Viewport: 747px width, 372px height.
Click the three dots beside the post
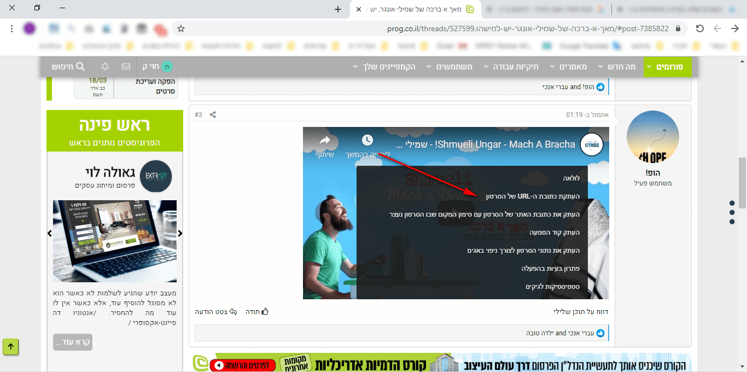click(732, 212)
